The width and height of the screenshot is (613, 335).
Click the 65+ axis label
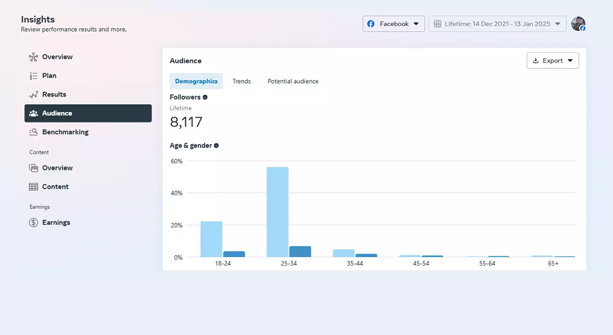(553, 264)
